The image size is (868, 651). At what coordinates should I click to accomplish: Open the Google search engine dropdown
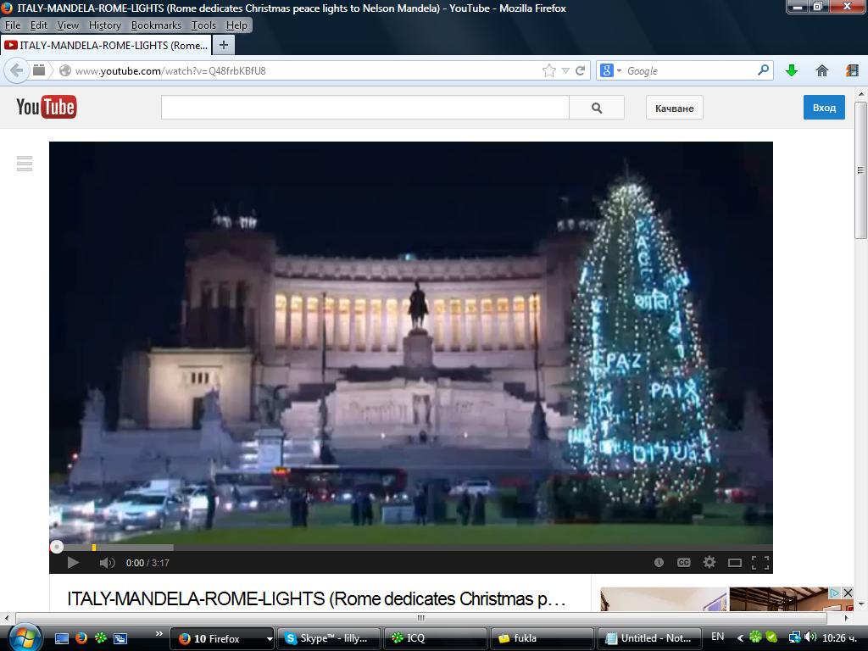point(611,70)
